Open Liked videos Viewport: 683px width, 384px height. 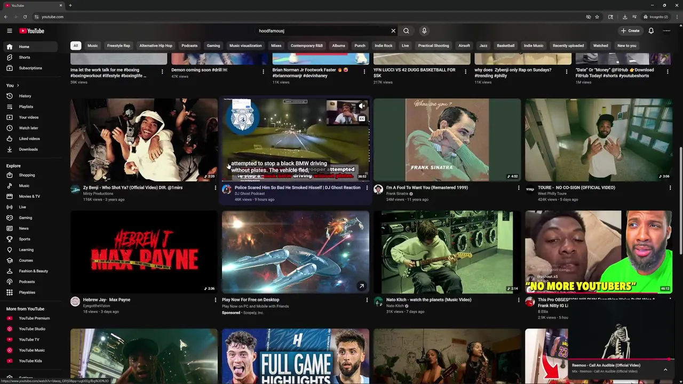(x=29, y=139)
